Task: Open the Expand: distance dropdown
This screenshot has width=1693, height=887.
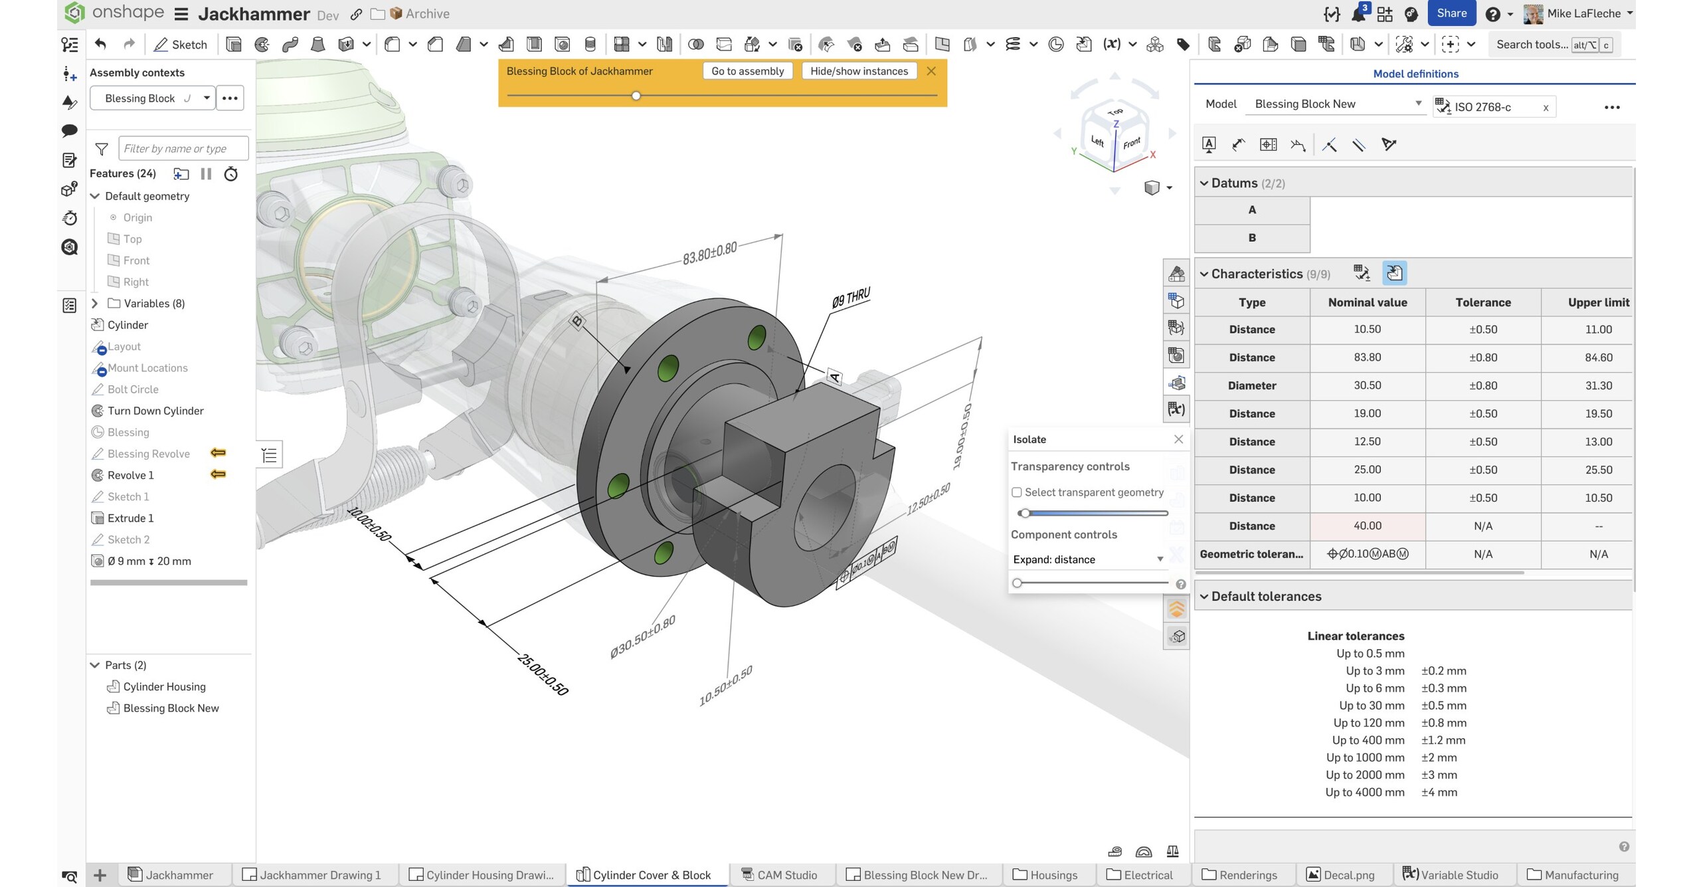Action: point(1088,559)
